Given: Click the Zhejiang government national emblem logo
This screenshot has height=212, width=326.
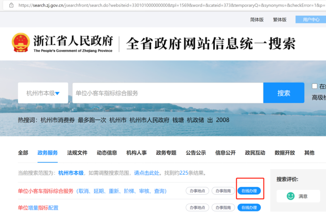Looking at the screenshot, I should (x=21, y=42).
